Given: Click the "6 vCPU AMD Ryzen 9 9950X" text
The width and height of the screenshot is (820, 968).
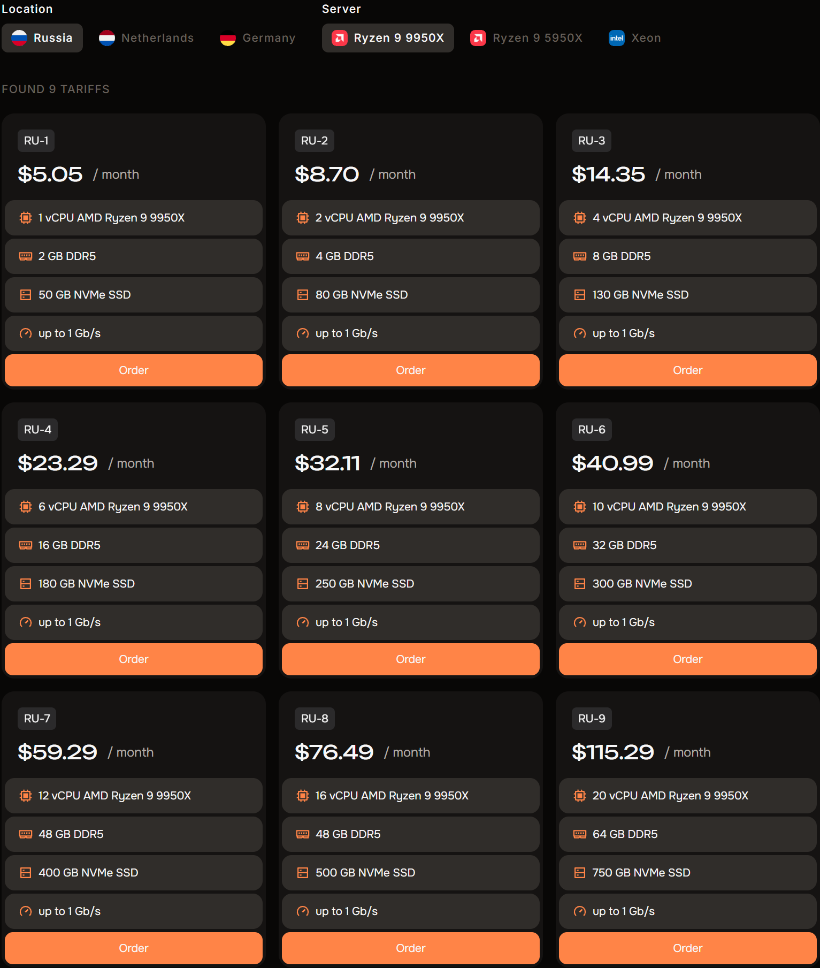Looking at the screenshot, I should tap(113, 507).
